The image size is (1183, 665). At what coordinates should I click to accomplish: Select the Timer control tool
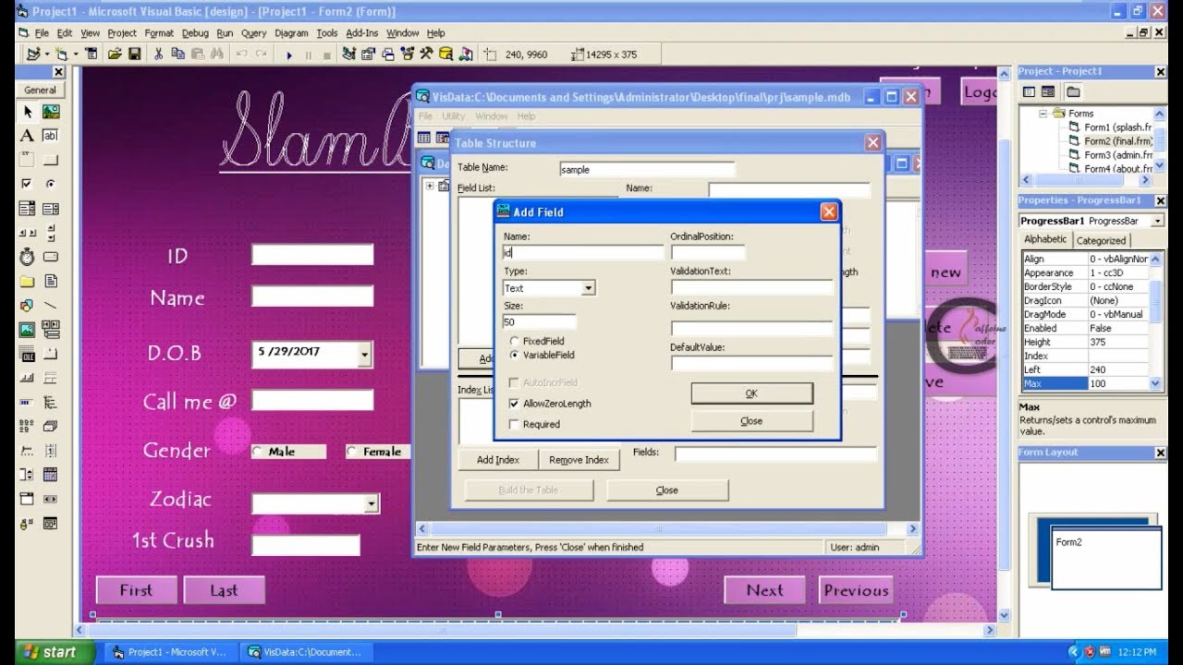tap(28, 257)
